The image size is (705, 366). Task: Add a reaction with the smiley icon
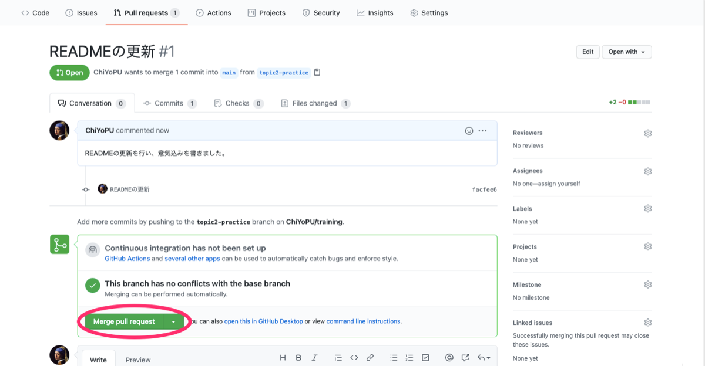(469, 131)
